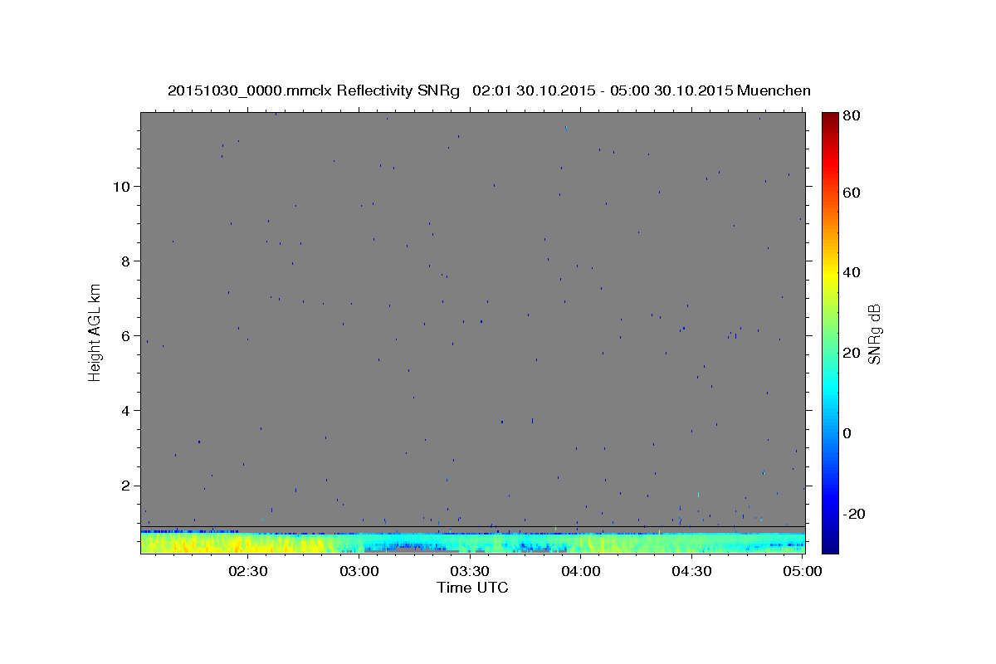Click the 02:30 time axis tick label

[247, 571]
